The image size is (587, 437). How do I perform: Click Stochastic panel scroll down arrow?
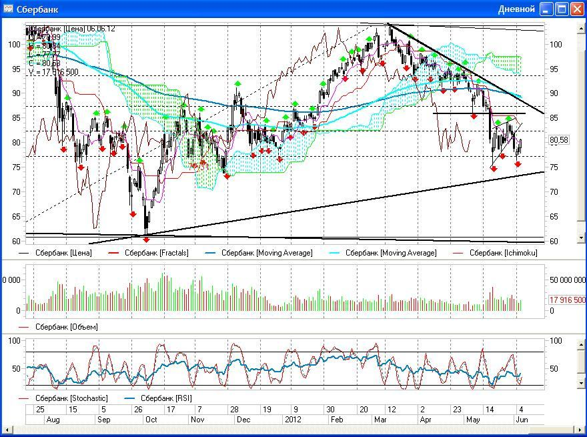coord(581,383)
